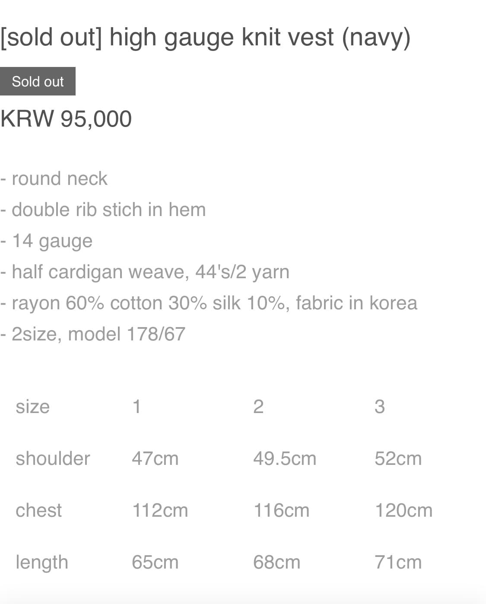The height and width of the screenshot is (604, 486).
Task: Click the KRW 95,000 price
Action: click(x=66, y=119)
